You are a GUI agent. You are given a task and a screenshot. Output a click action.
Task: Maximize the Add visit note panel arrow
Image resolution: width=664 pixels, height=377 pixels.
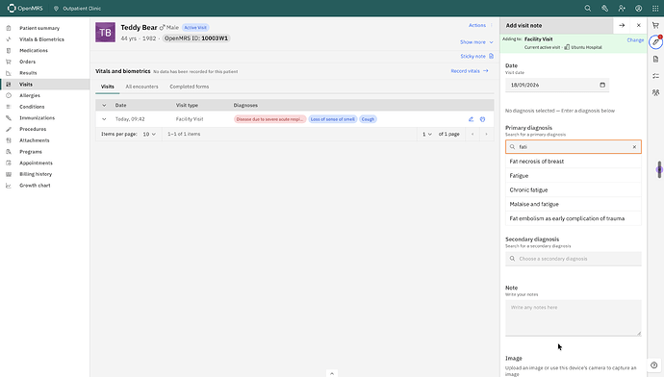click(x=622, y=25)
